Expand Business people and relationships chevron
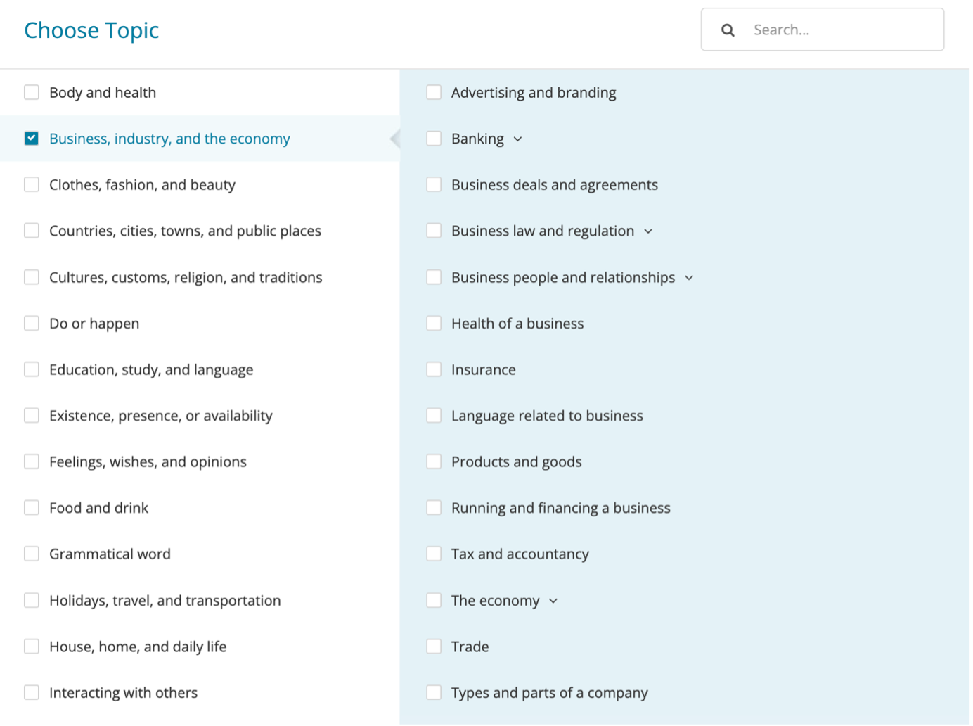This screenshot has width=973, height=726. tap(689, 278)
